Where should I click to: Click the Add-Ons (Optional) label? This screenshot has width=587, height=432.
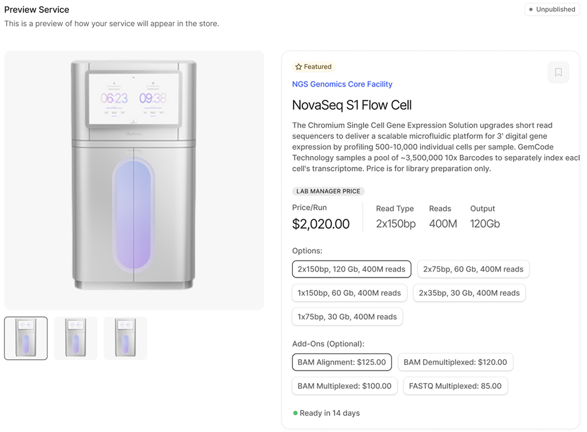pyautogui.click(x=328, y=344)
